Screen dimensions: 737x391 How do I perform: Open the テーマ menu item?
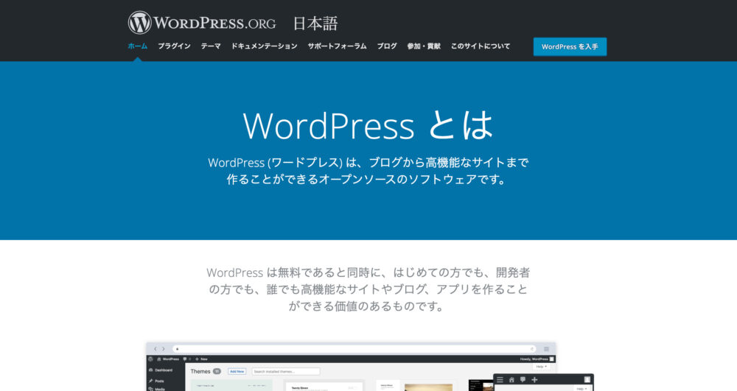(x=211, y=46)
